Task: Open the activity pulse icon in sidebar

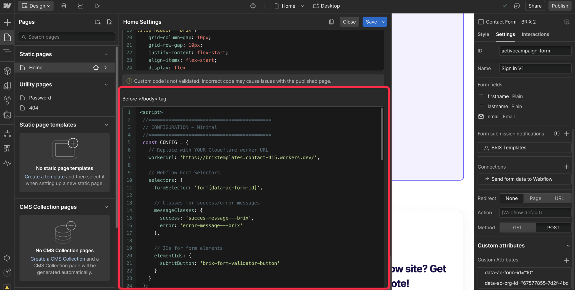Action: pyautogui.click(x=7, y=163)
